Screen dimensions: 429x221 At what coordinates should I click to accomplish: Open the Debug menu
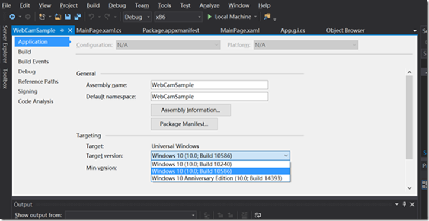pyautogui.click(x=117, y=5)
